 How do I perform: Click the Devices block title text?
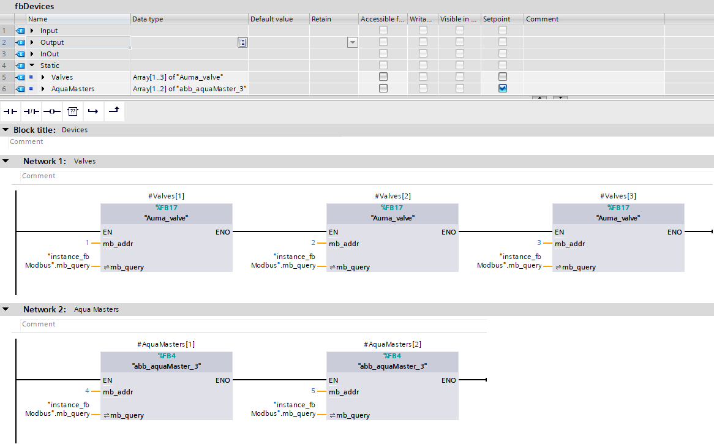click(75, 130)
